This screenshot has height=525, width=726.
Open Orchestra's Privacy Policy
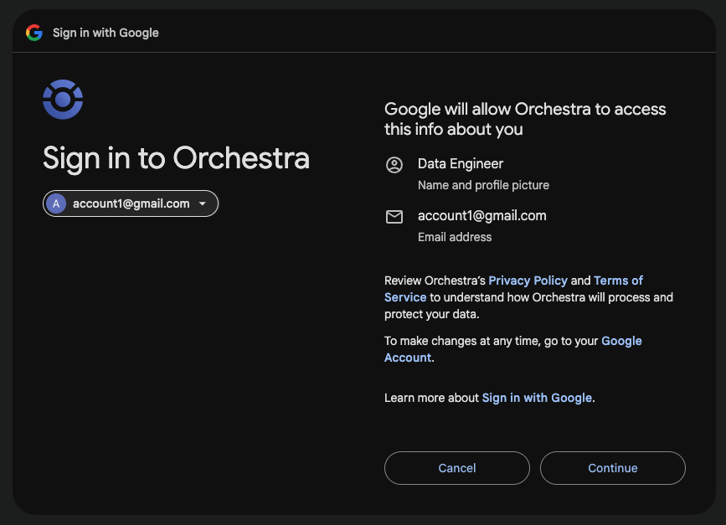coord(528,281)
